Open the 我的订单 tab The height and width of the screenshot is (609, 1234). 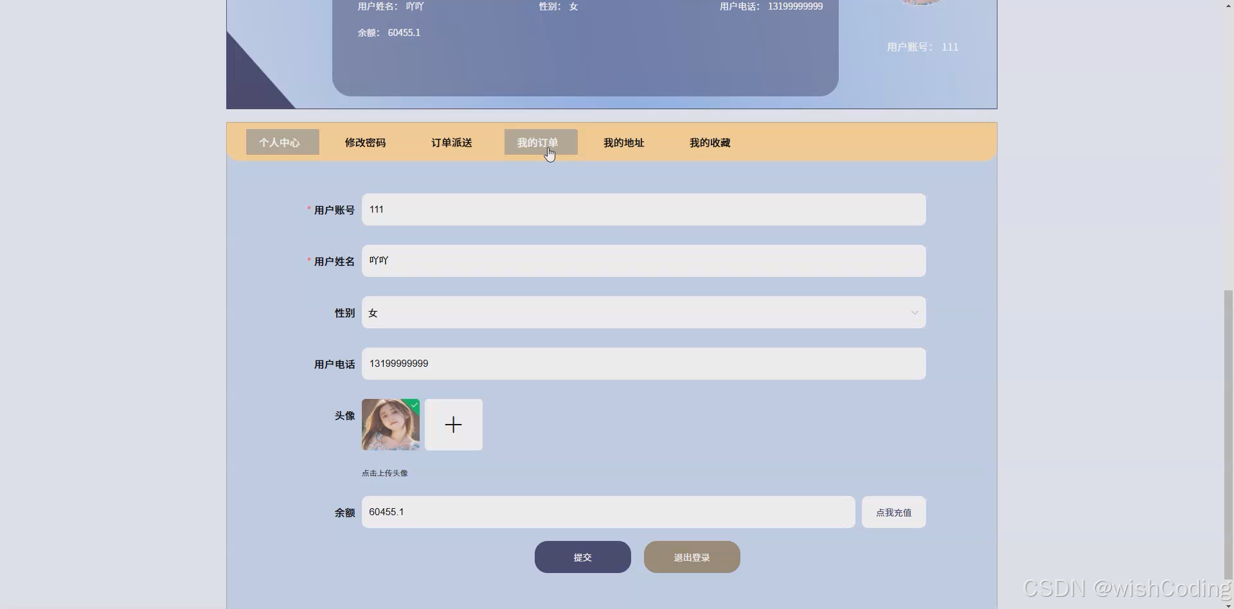tap(539, 142)
